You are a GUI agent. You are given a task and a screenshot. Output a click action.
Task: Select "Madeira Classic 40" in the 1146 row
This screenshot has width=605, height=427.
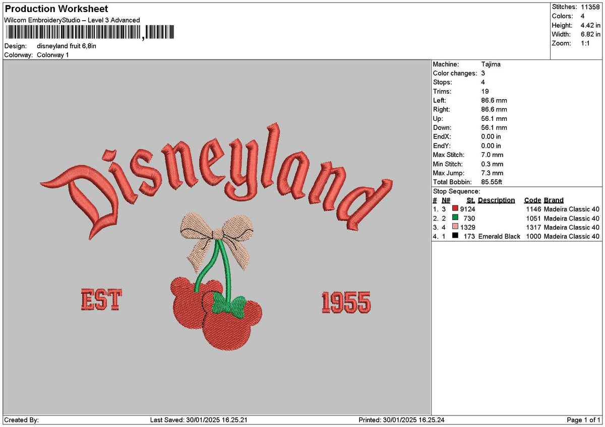[572, 209]
